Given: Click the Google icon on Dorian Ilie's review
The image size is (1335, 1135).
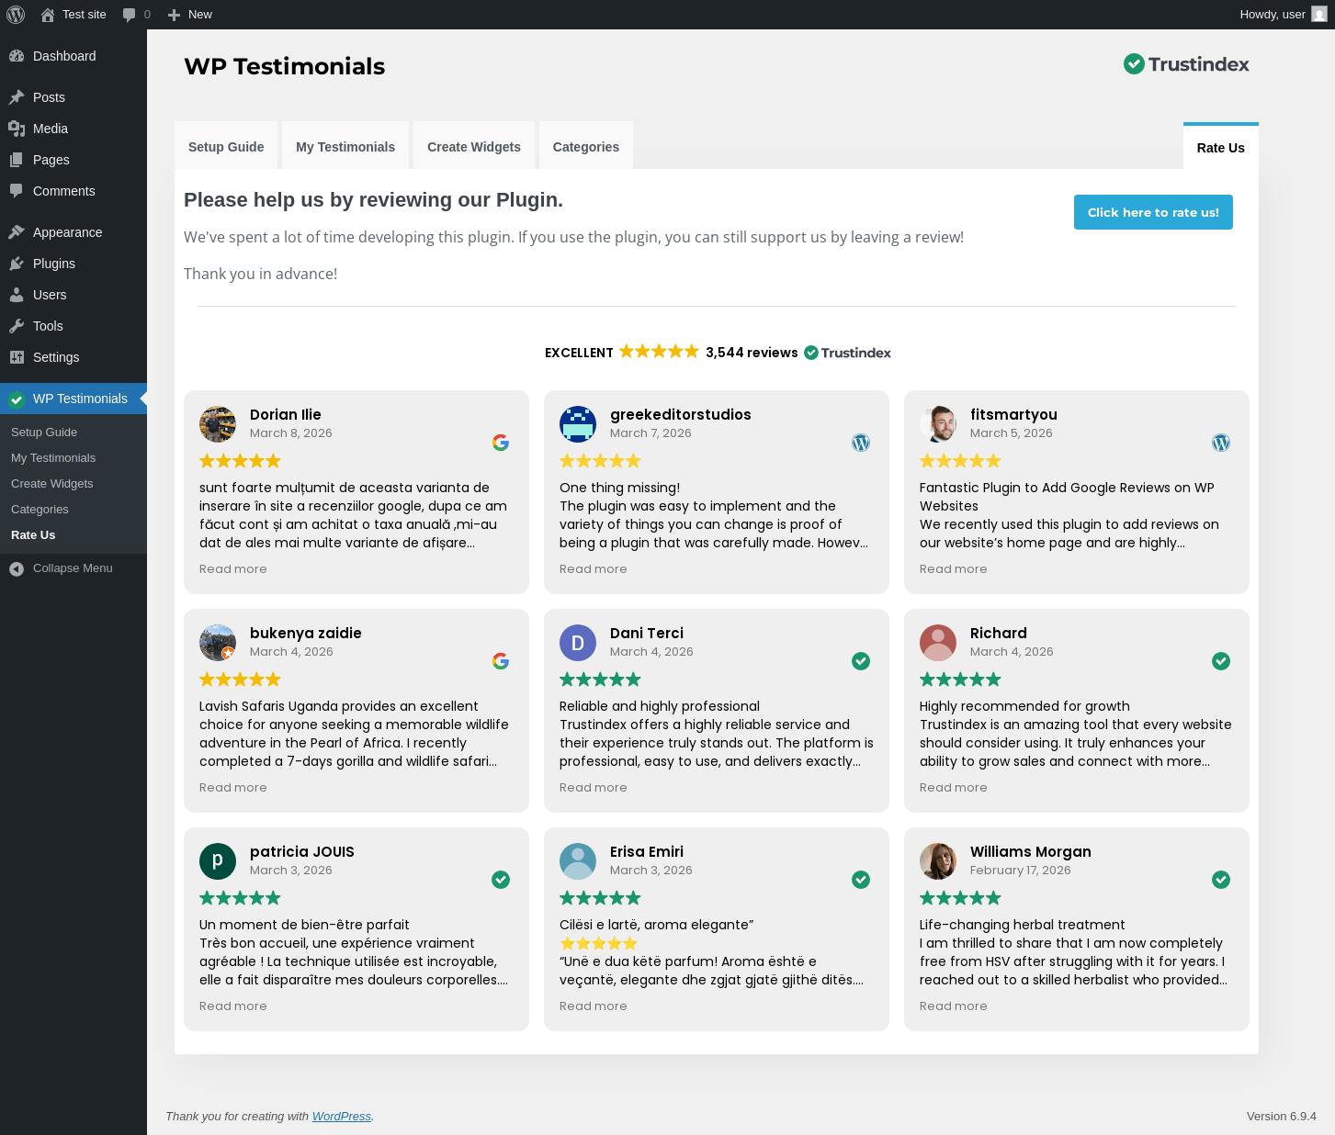Looking at the screenshot, I should pos(501,443).
